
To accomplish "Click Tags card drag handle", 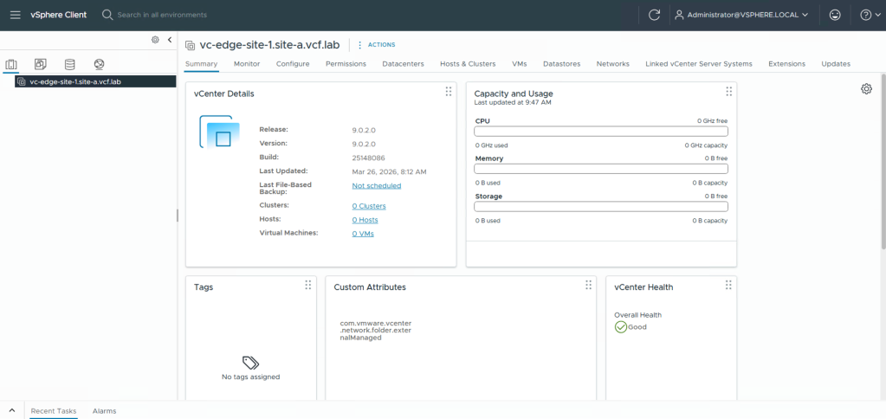I will point(308,285).
